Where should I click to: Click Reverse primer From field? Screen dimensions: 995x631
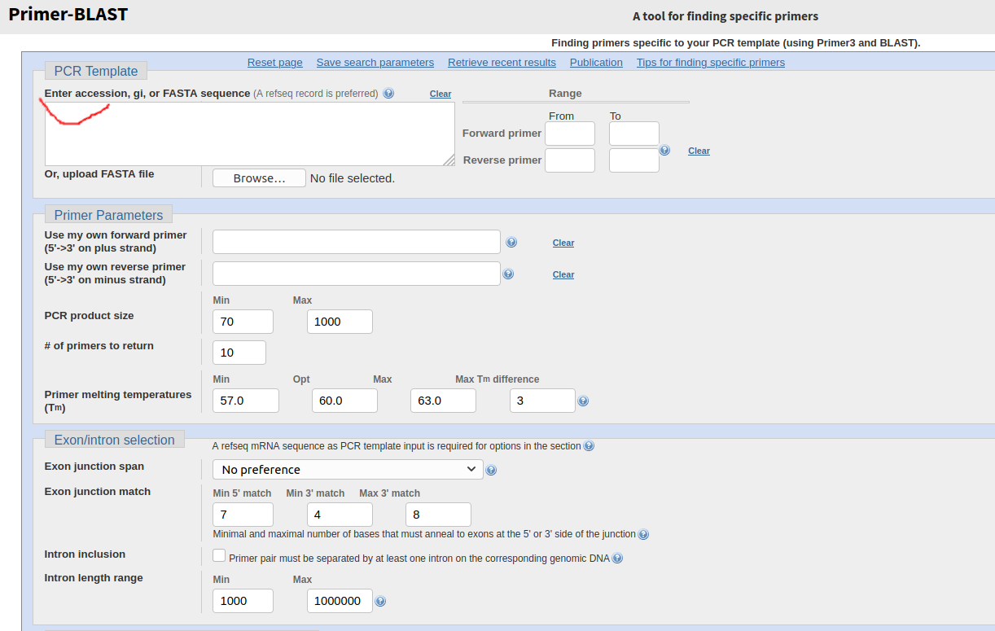point(570,160)
